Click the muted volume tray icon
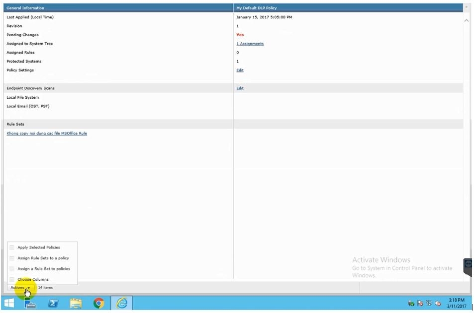The width and height of the screenshot is (474, 313). point(438,303)
